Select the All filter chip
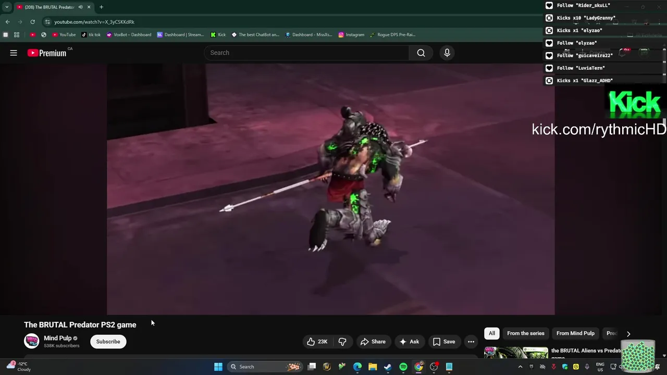Screen dimensions: 667x375 pyautogui.click(x=492, y=333)
